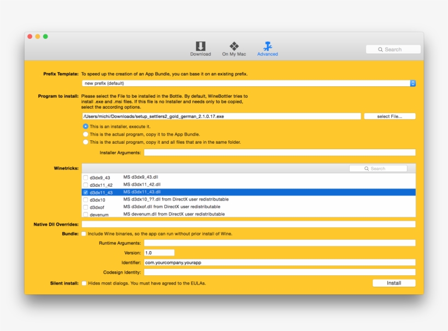
Task: Click the Installer Arguments field
Action: pos(280,152)
